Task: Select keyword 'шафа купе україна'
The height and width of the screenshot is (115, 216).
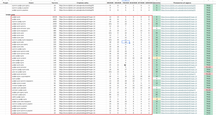Action: tap(19, 108)
